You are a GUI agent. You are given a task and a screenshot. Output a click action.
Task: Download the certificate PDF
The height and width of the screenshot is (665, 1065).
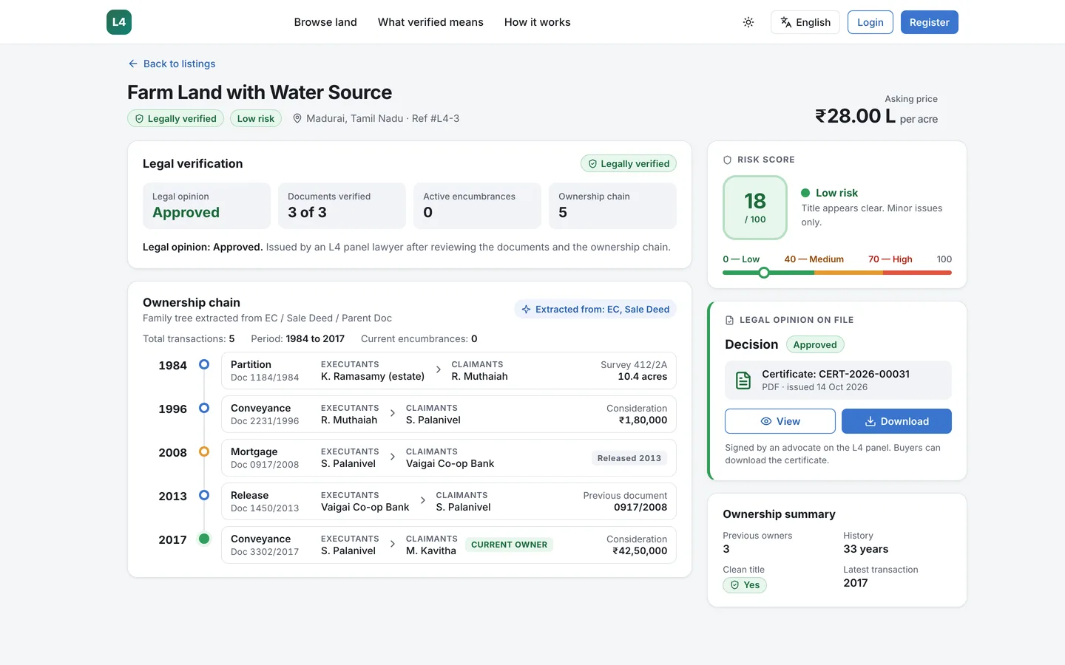click(896, 421)
